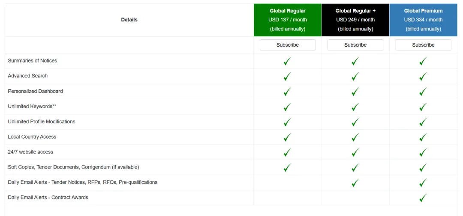Click the green Global Regular plan header

287,20
